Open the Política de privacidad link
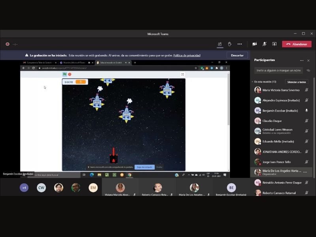 187,55
